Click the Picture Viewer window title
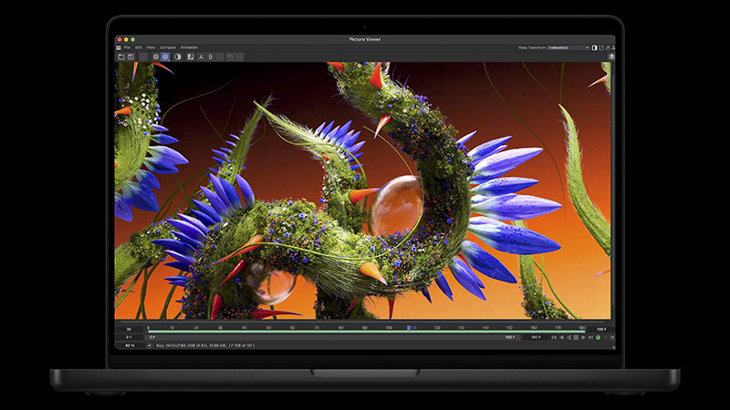 [365, 39]
